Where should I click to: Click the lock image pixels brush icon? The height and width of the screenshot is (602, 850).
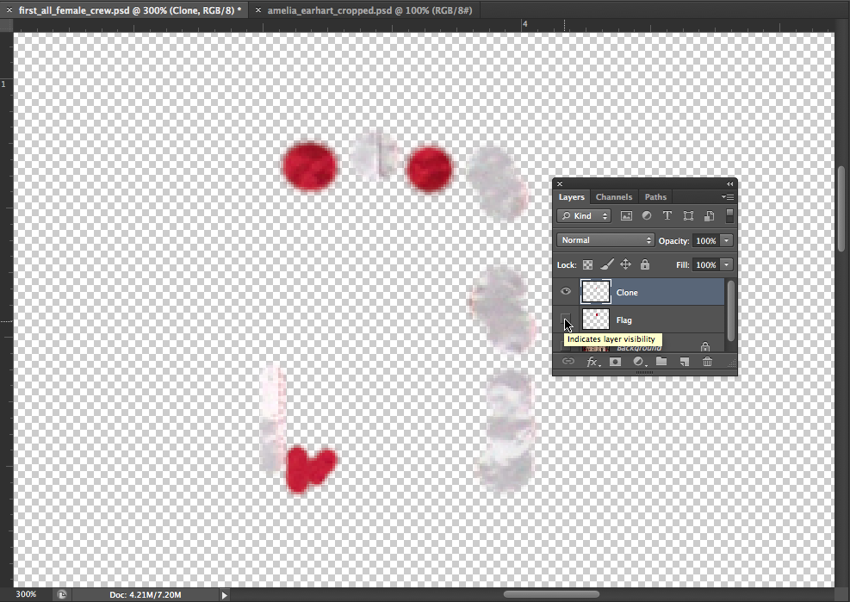pos(606,265)
